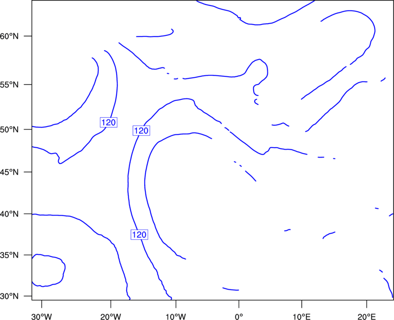Select the 30°N latitude axis label
Image resolution: width=394 pixels, height=320 pixels.
tap(9, 296)
